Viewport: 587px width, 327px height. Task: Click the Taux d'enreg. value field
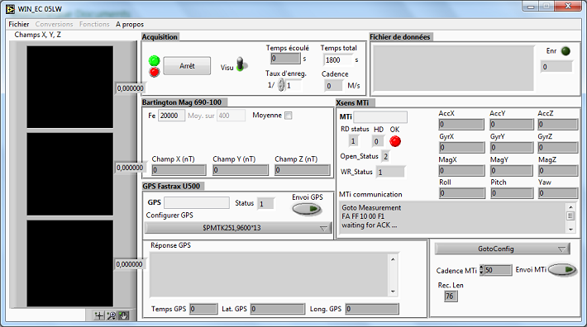[293, 86]
